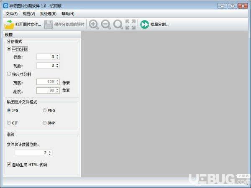The image size is (251, 188).
Task: Decrease the 列数 spinner value
Action: (x=57, y=67)
